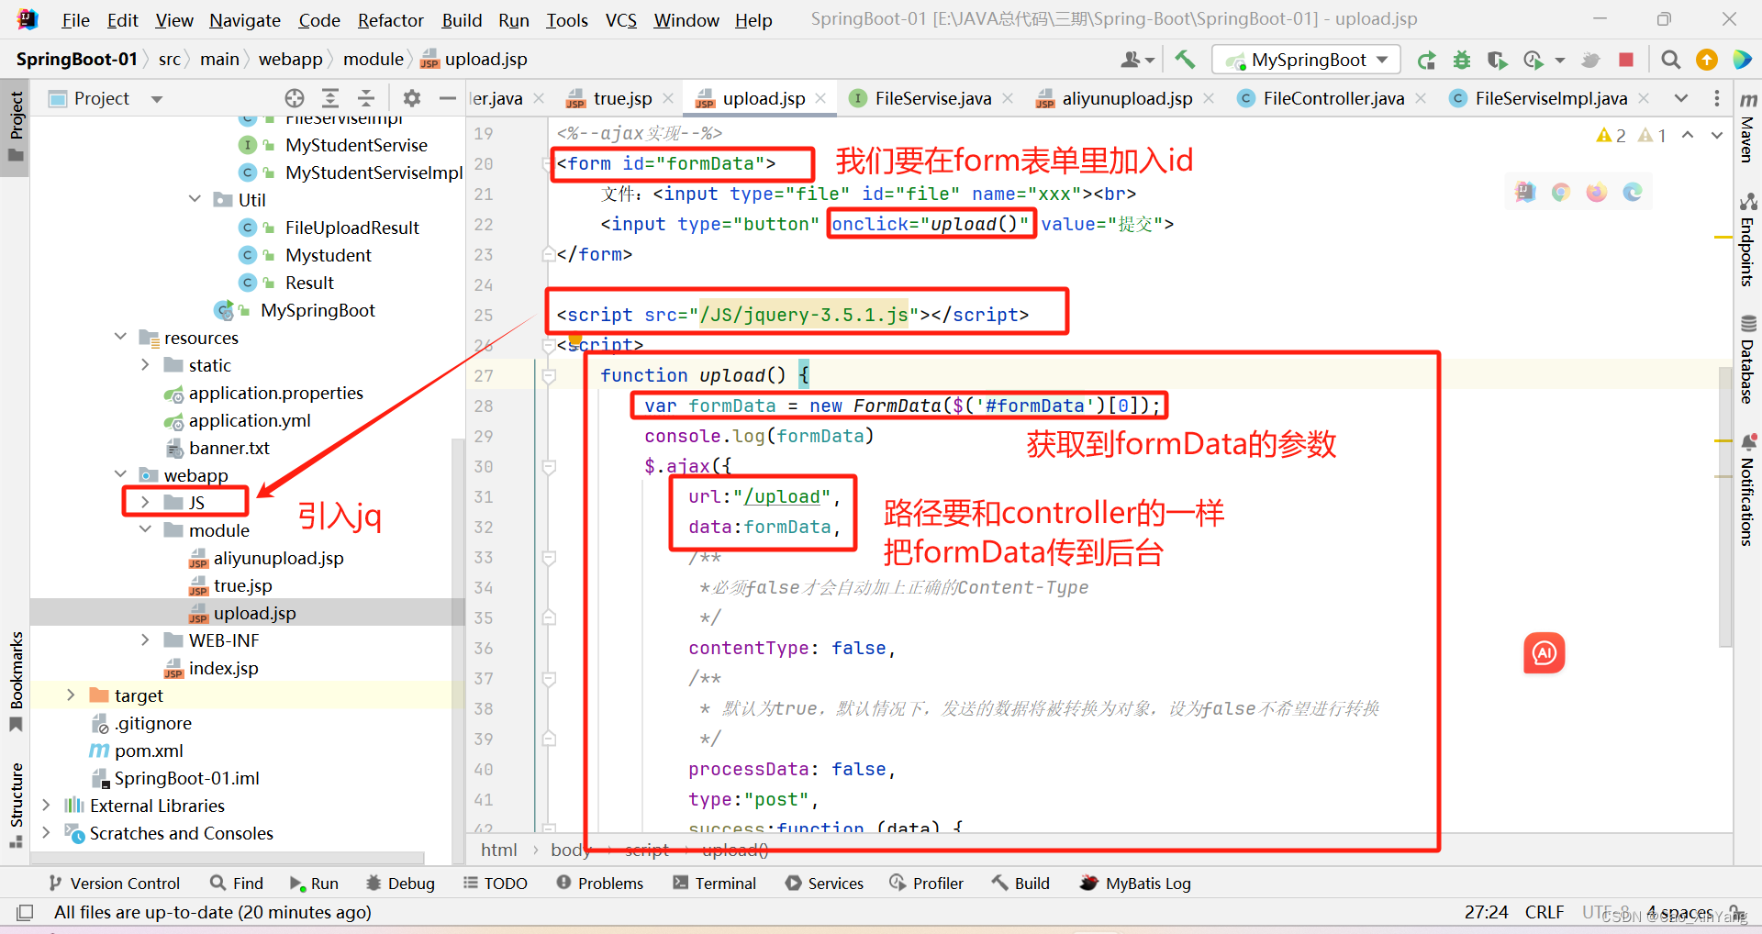
Task: Switch to aliyunupload.jsp editor tab
Action: pyautogui.click(x=1127, y=98)
